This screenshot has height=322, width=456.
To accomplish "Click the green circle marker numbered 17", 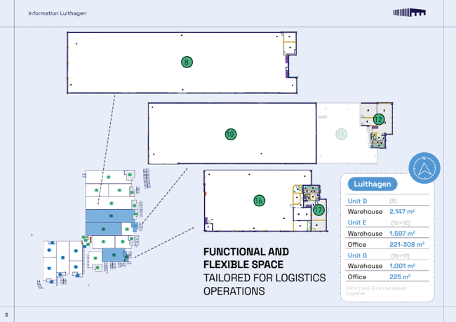I will pos(318,210).
